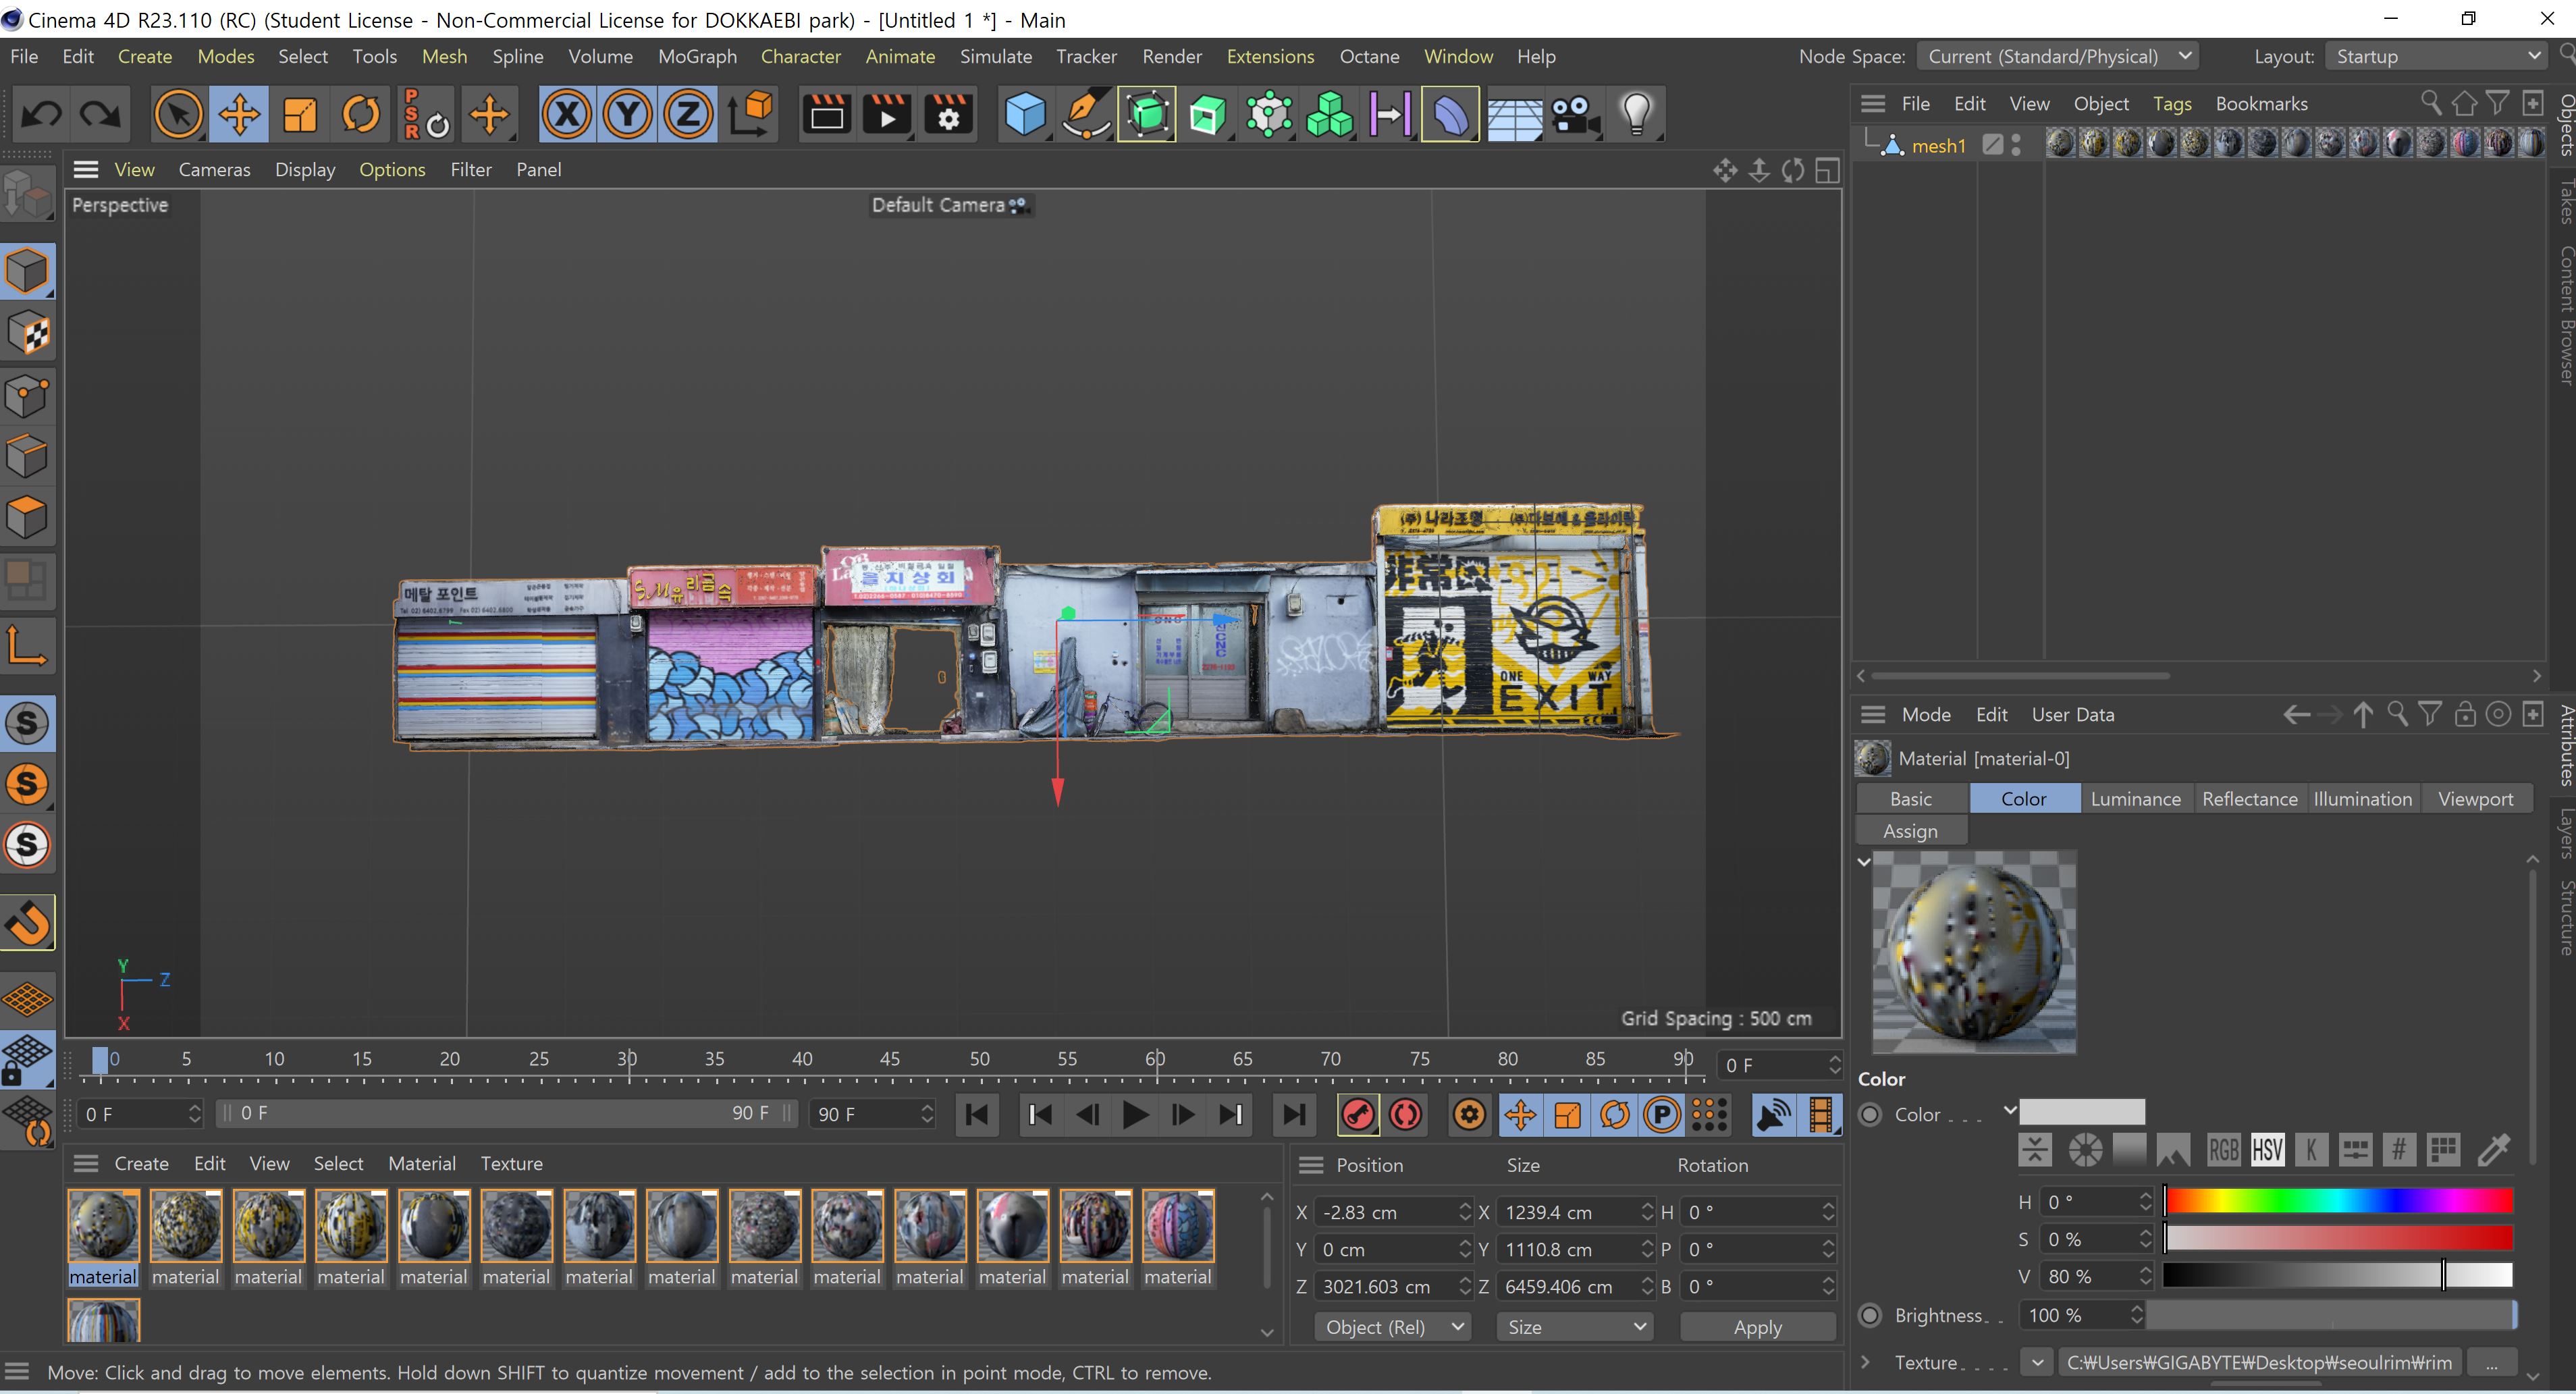Screen dimensions: 2576x1394
Task: Open Size mode dropdown
Action: (1575, 1327)
